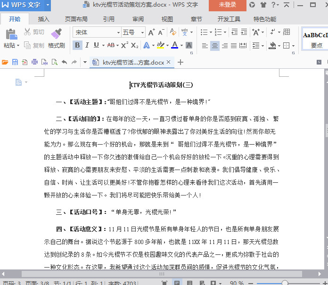Adjust the zoom slider handle
Image resolution: width=328 pixels, height=285 pixels.
tap(285, 283)
